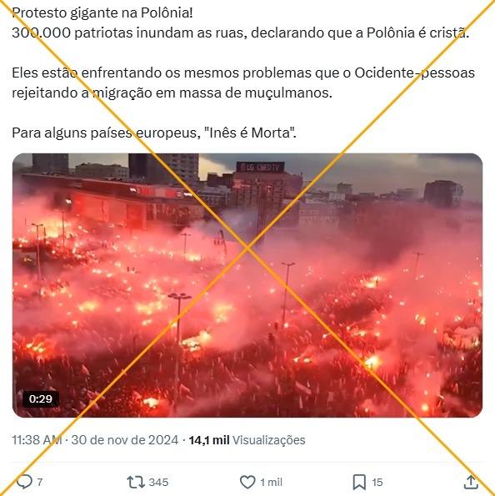This screenshot has width=495, height=496.
Task: Click the reply speech bubble icon
Action: [24, 482]
